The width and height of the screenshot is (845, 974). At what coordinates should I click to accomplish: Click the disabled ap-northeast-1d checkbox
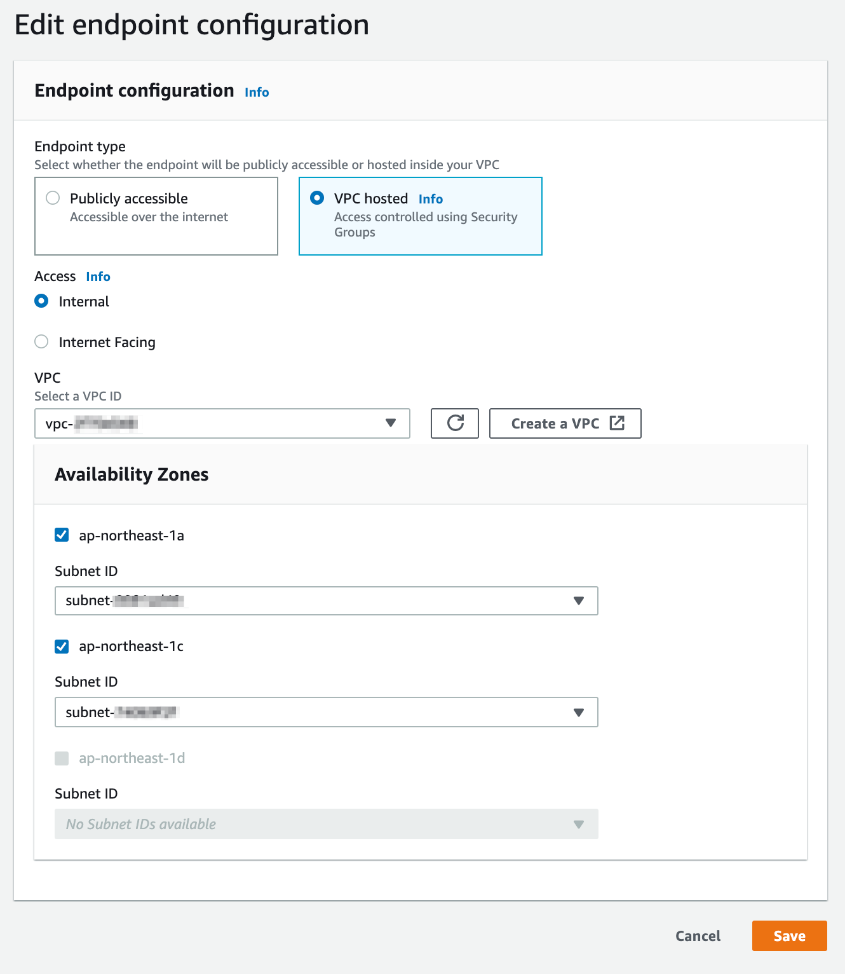(62, 758)
